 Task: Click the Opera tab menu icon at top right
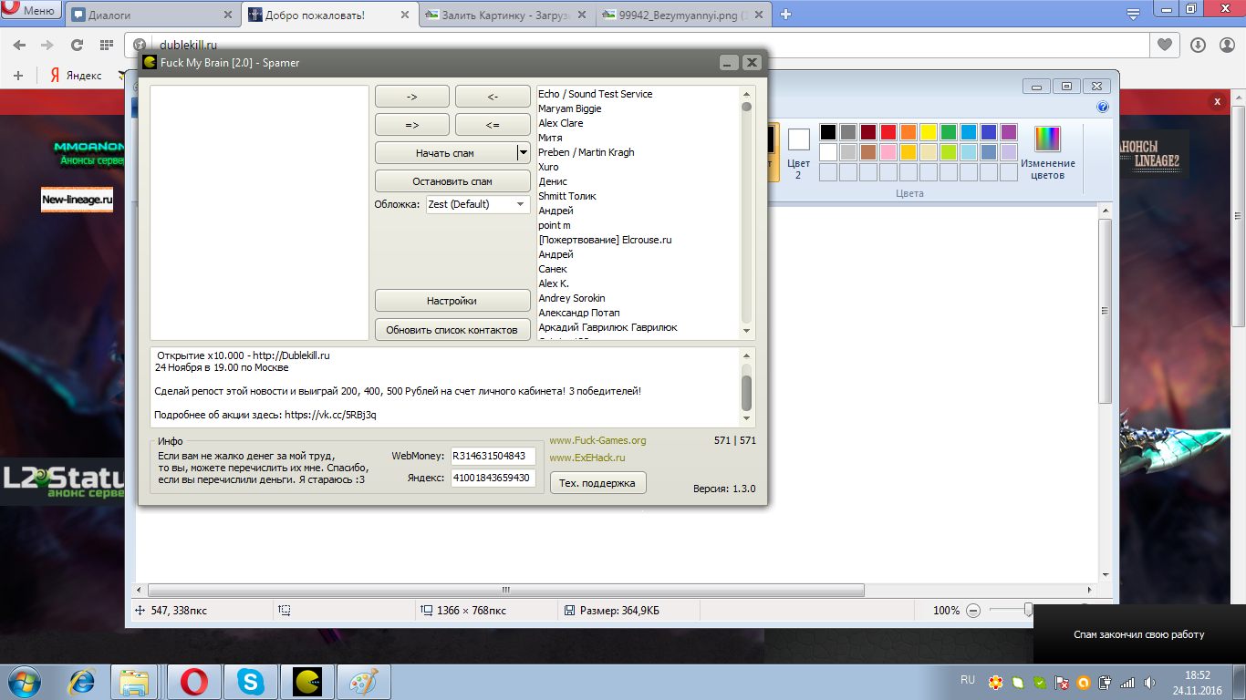tap(1133, 14)
